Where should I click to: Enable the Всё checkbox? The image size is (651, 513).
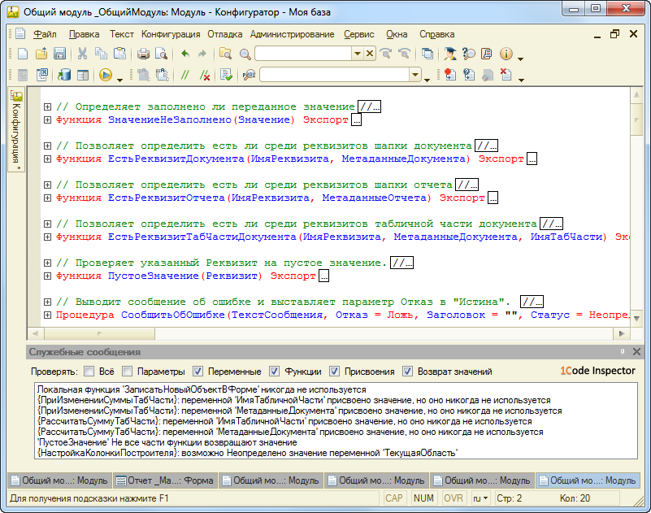point(87,372)
